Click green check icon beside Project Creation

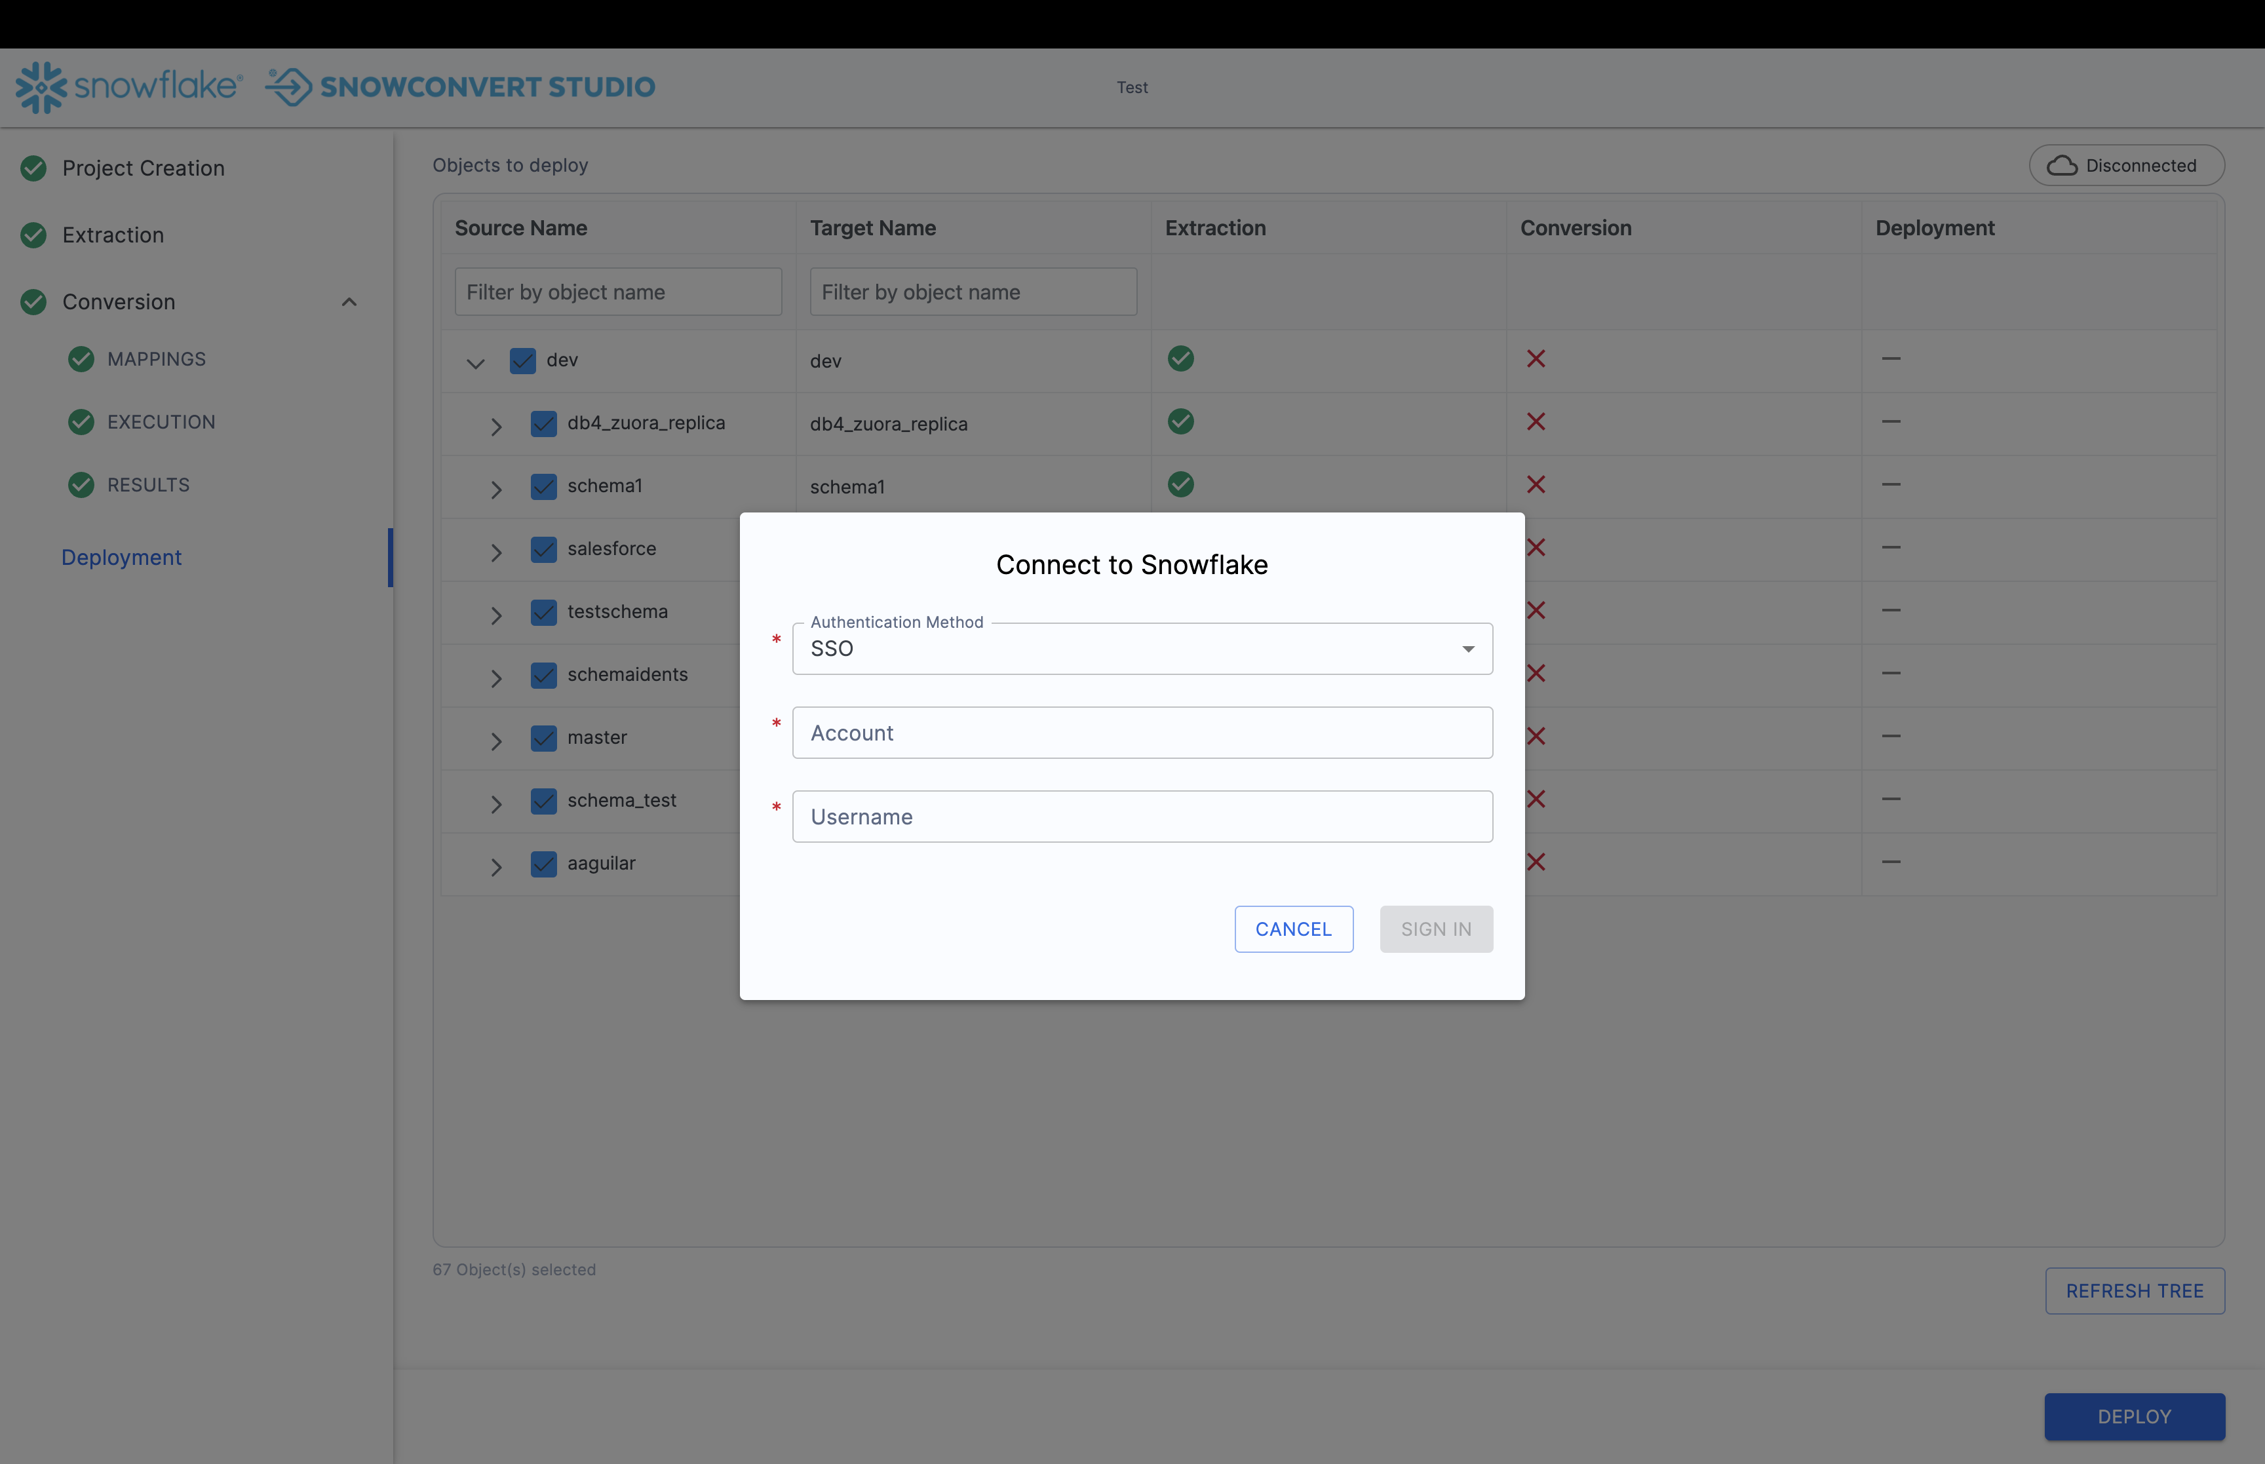(x=33, y=168)
